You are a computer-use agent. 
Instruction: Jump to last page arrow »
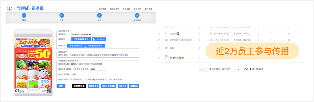click(x=238, y=69)
